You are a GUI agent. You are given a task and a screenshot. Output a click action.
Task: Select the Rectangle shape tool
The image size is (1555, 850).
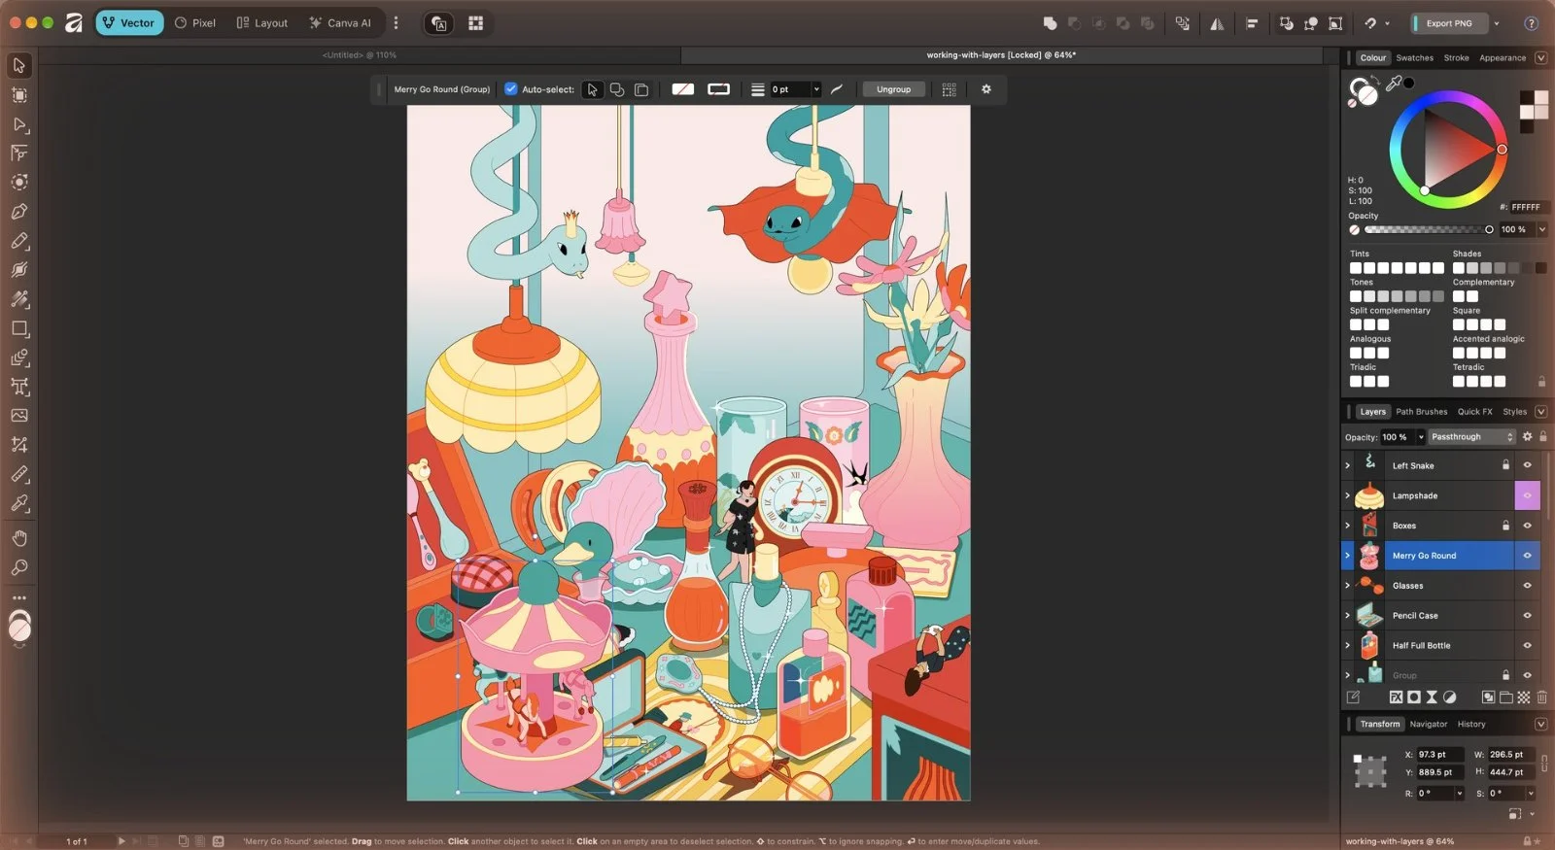19,328
